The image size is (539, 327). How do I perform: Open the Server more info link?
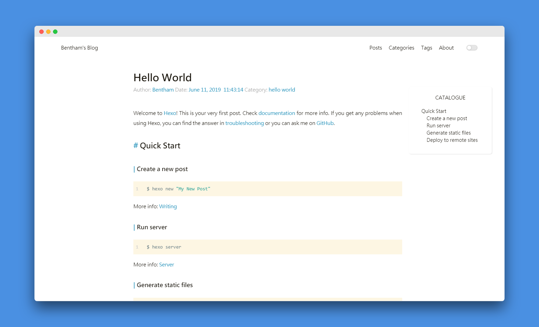pyautogui.click(x=166, y=265)
